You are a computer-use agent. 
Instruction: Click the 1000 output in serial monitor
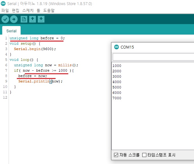click(x=117, y=66)
